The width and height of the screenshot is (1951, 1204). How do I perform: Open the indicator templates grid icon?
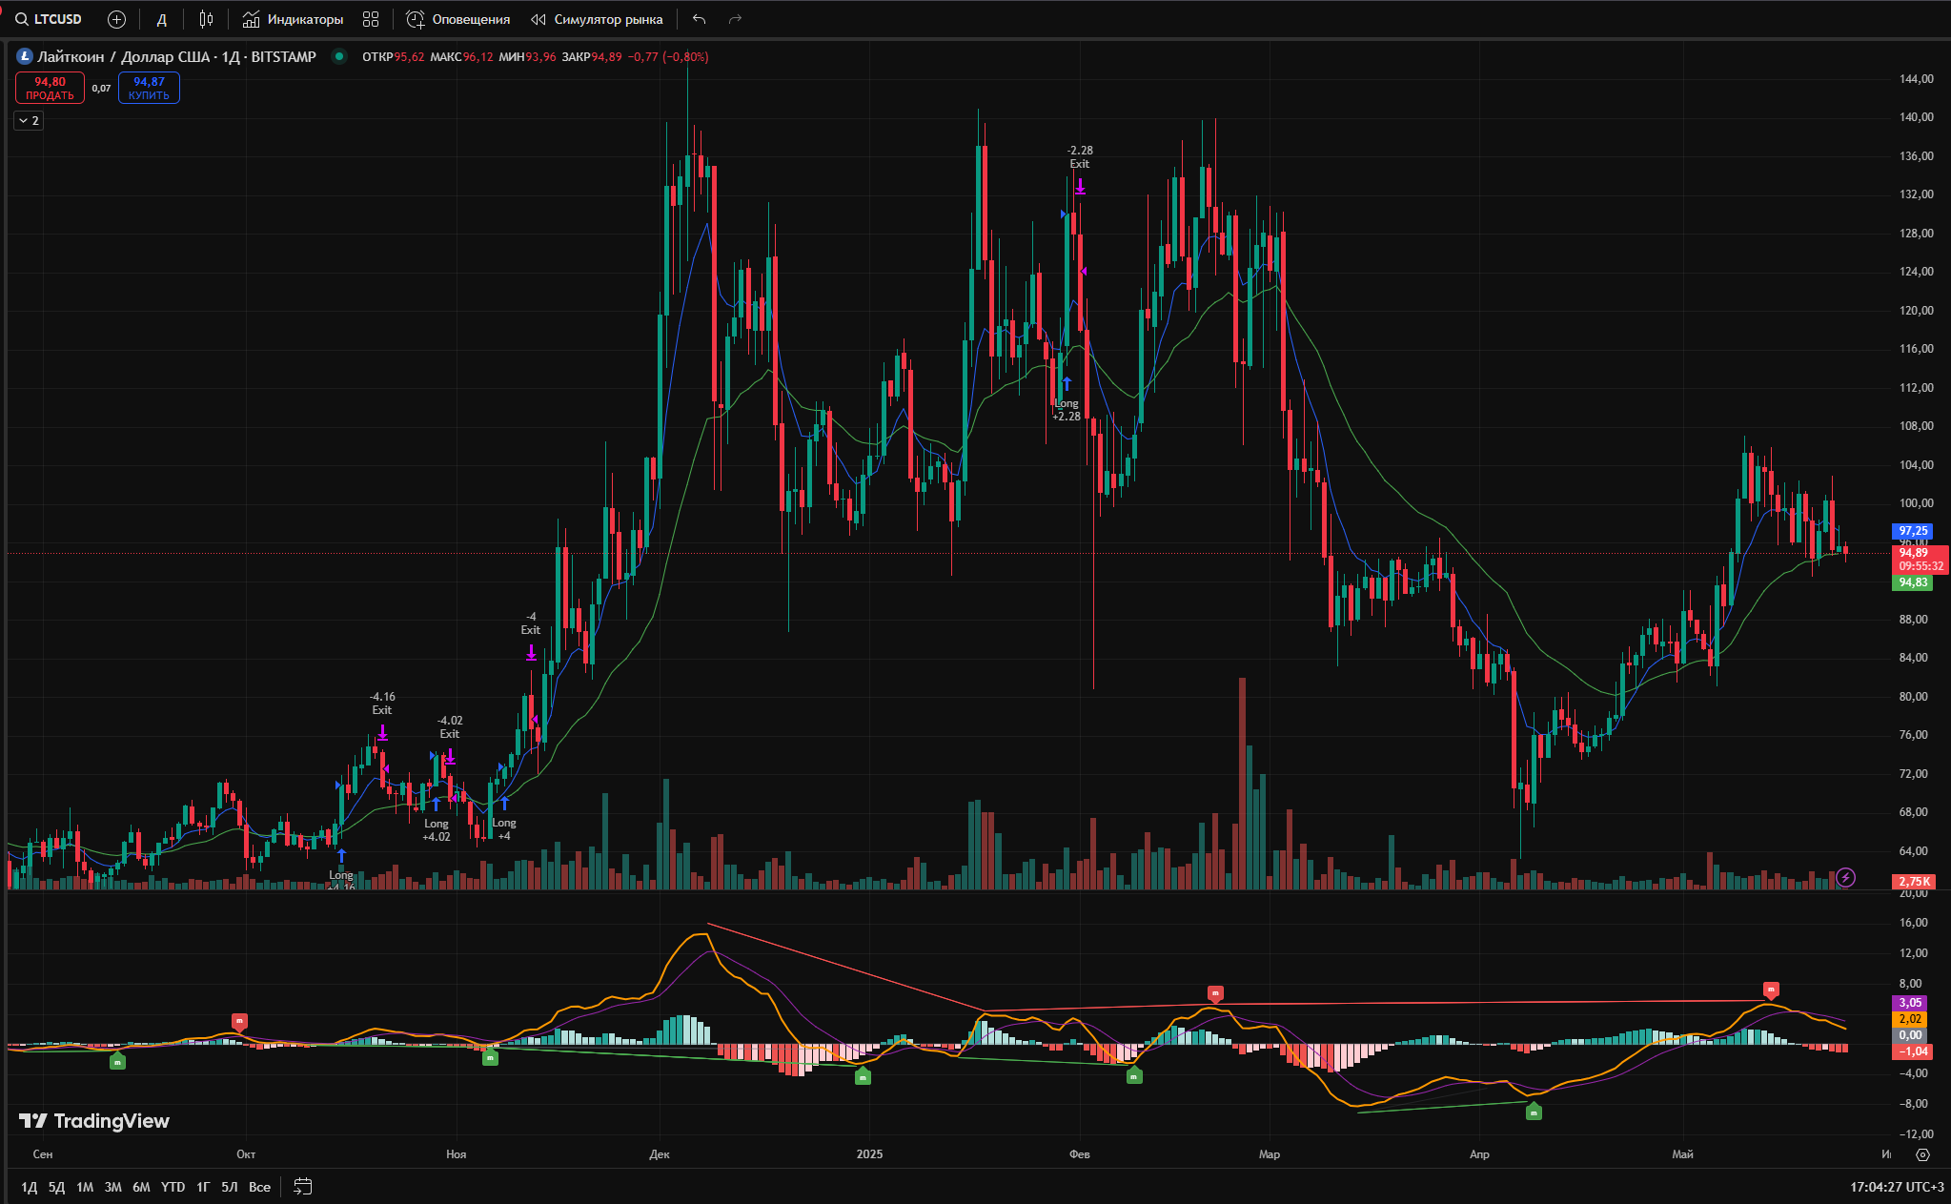click(x=371, y=19)
